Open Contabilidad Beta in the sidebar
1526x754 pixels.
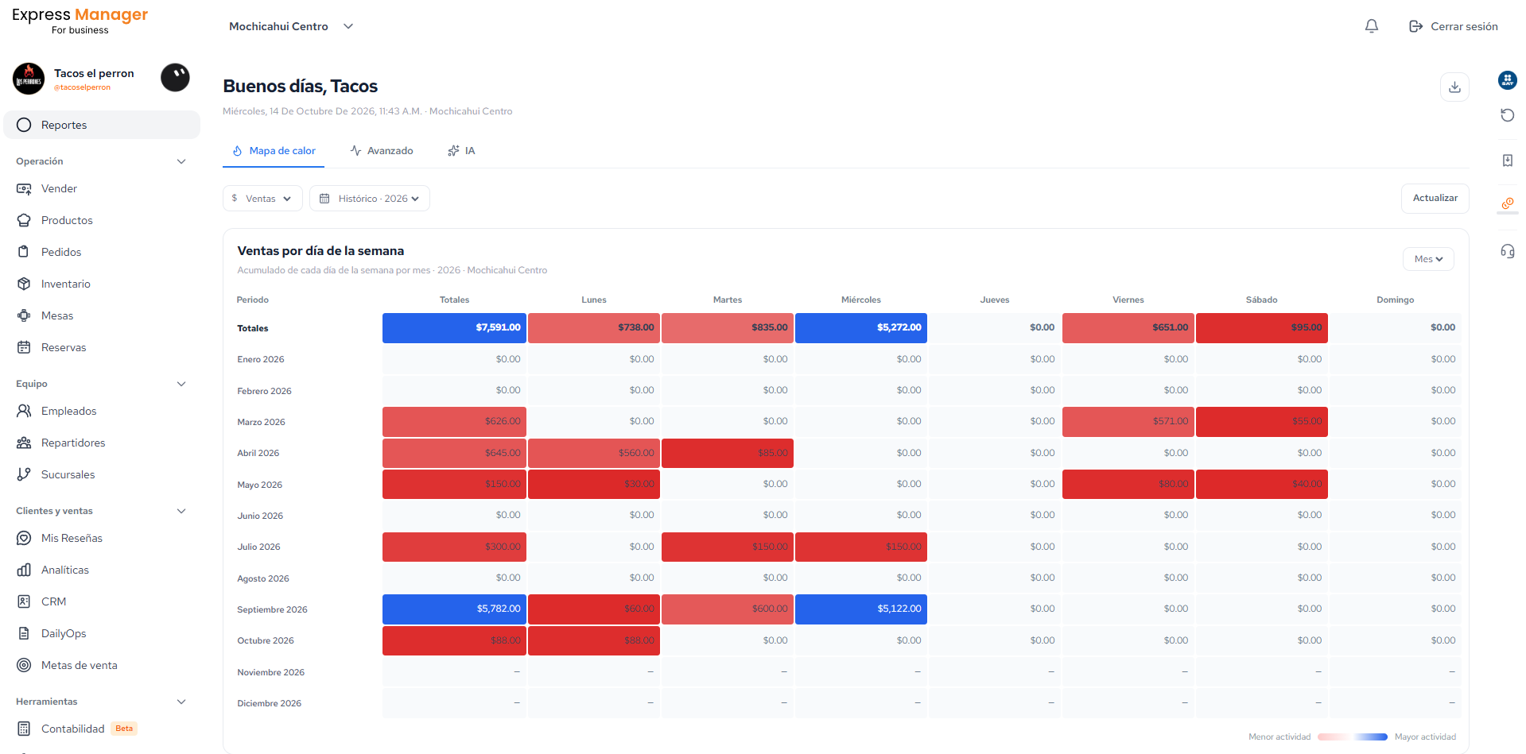click(x=102, y=729)
